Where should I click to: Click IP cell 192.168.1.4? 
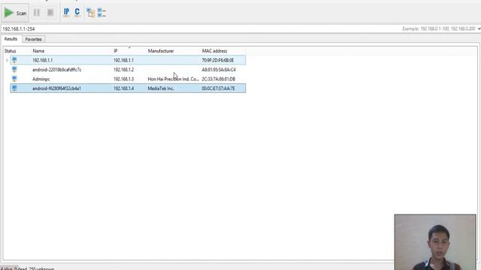(x=123, y=88)
